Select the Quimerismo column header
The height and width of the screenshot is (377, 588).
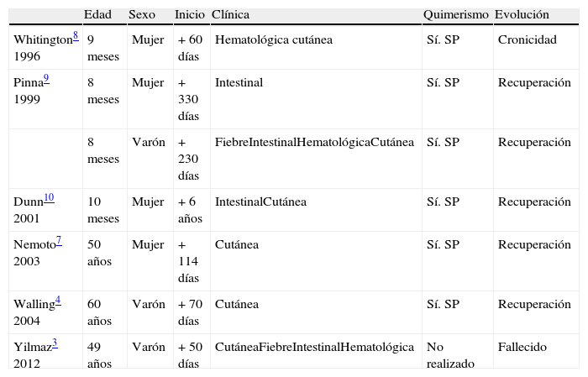[x=456, y=15]
